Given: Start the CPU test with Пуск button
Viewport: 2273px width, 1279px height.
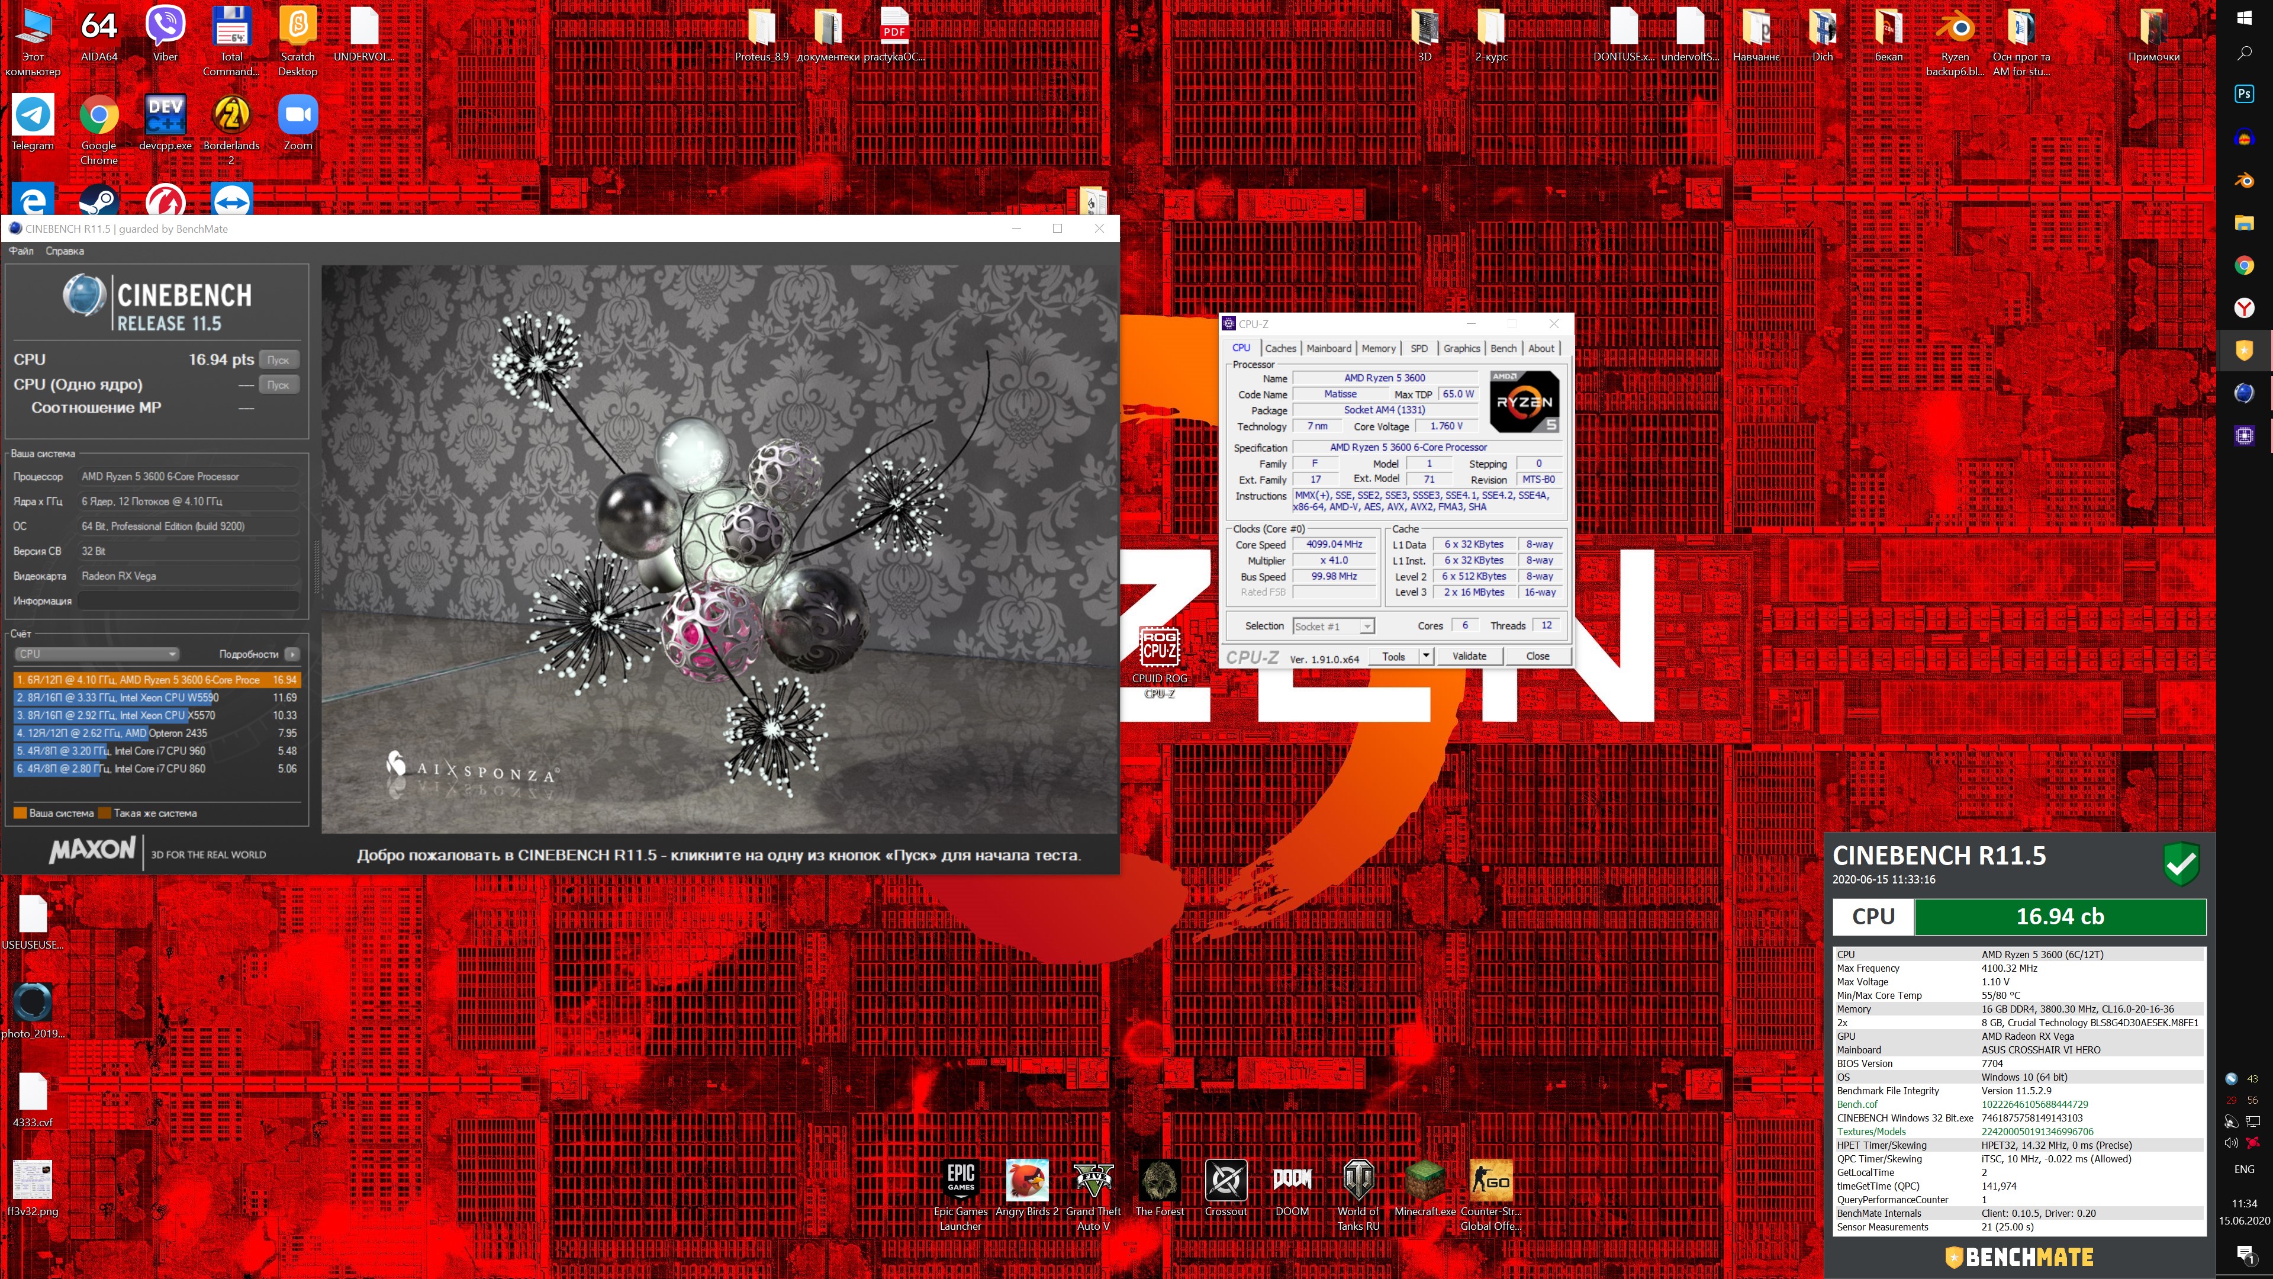Looking at the screenshot, I should point(278,359).
